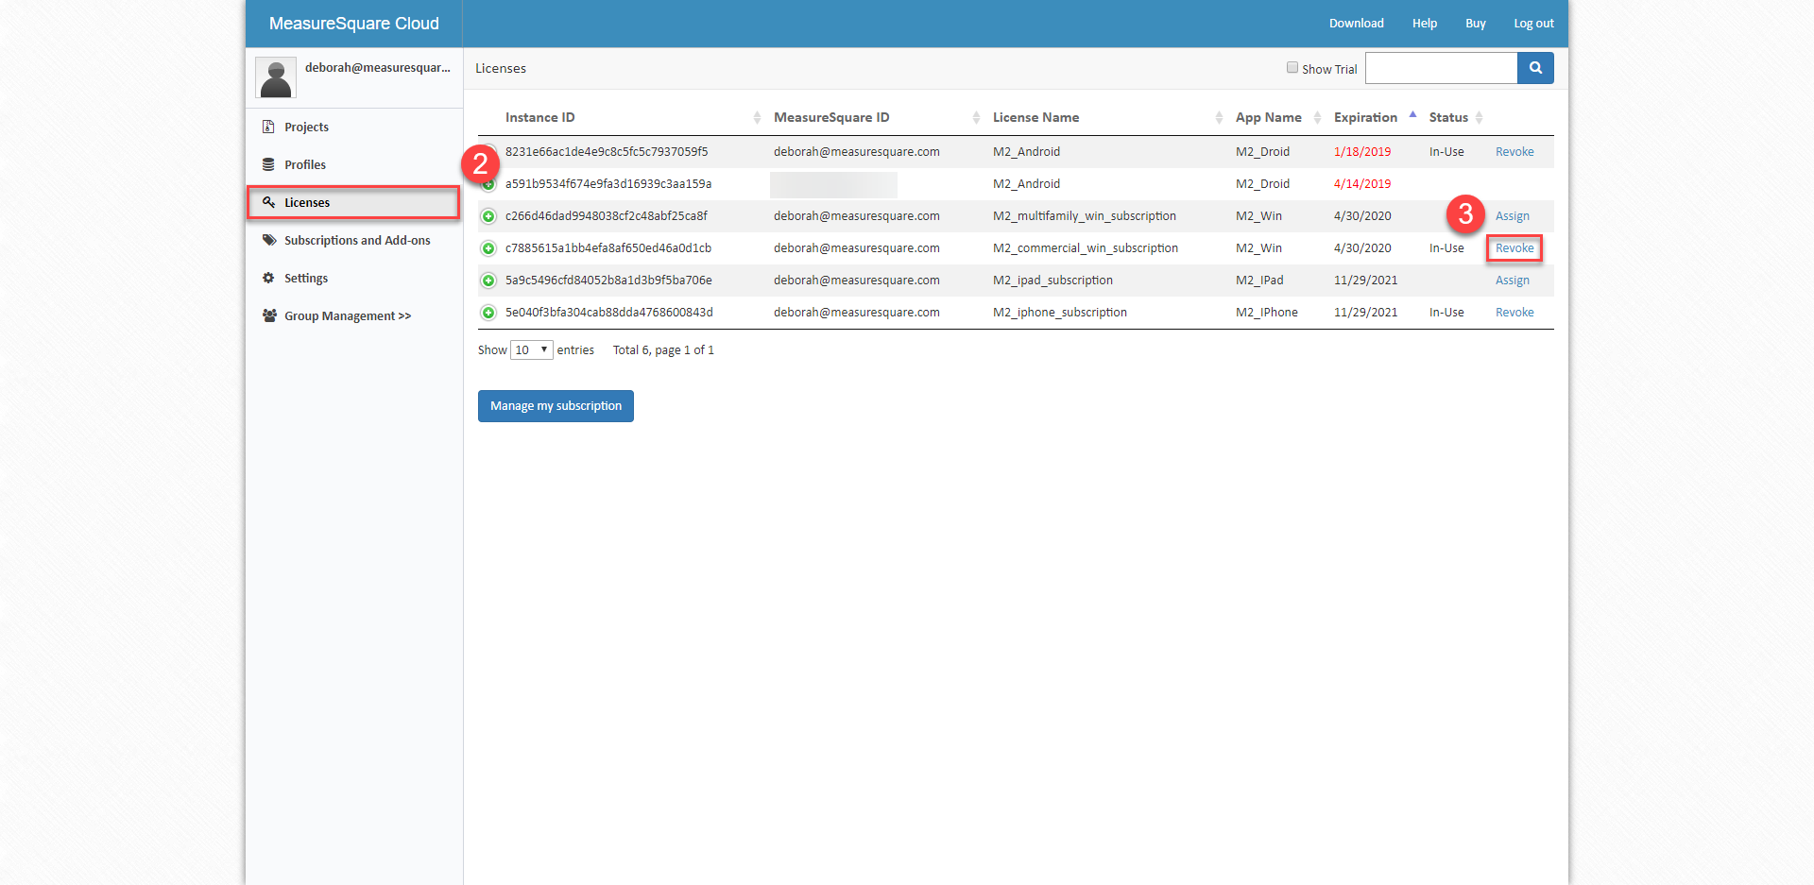Select instance ID 8231e66ac1de4e9c8c5fc5c7937059f5
This screenshot has width=1814, height=885.
607,152
